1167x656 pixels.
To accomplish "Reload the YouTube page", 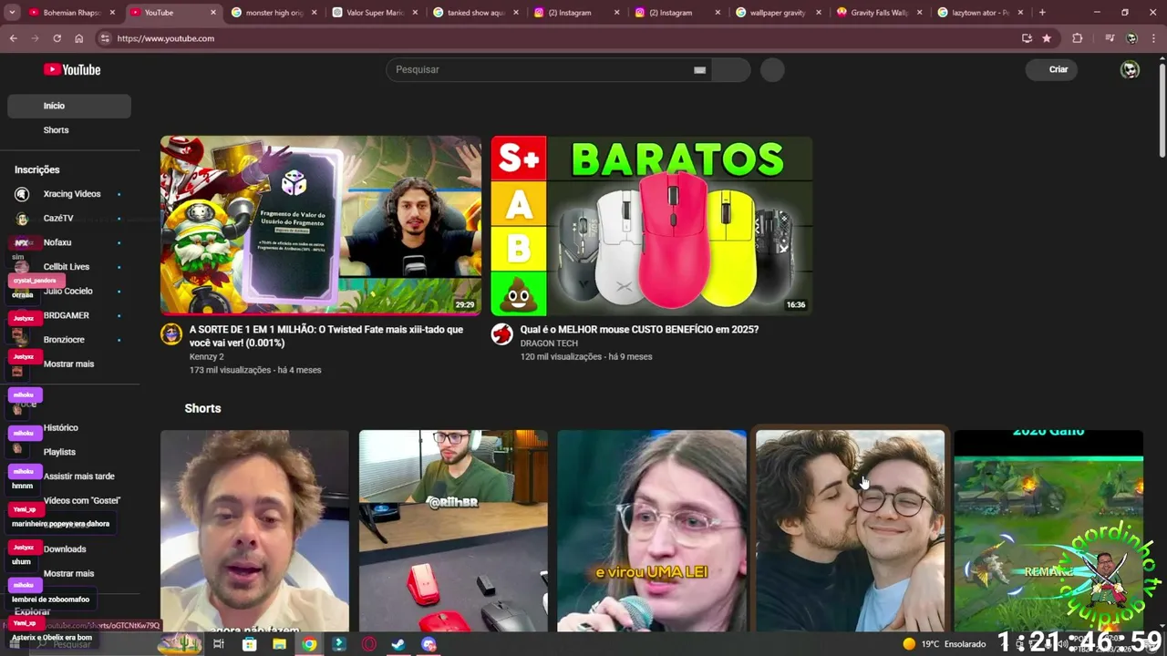I will coord(57,38).
